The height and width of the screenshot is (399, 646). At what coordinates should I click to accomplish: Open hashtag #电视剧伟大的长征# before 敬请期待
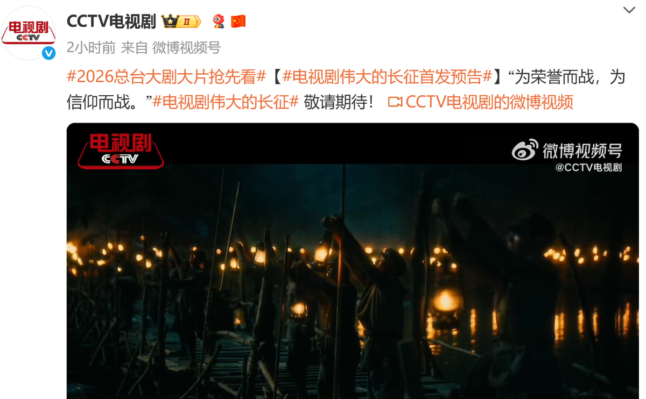(x=226, y=102)
